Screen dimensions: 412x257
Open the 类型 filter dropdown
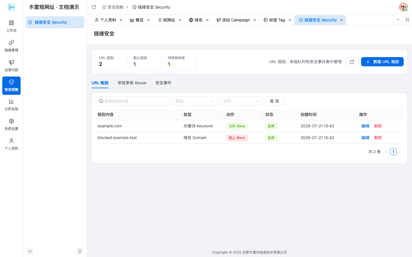pos(195,101)
